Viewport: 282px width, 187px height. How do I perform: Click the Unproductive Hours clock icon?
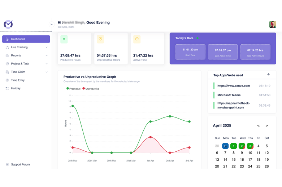tap(100, 39)
